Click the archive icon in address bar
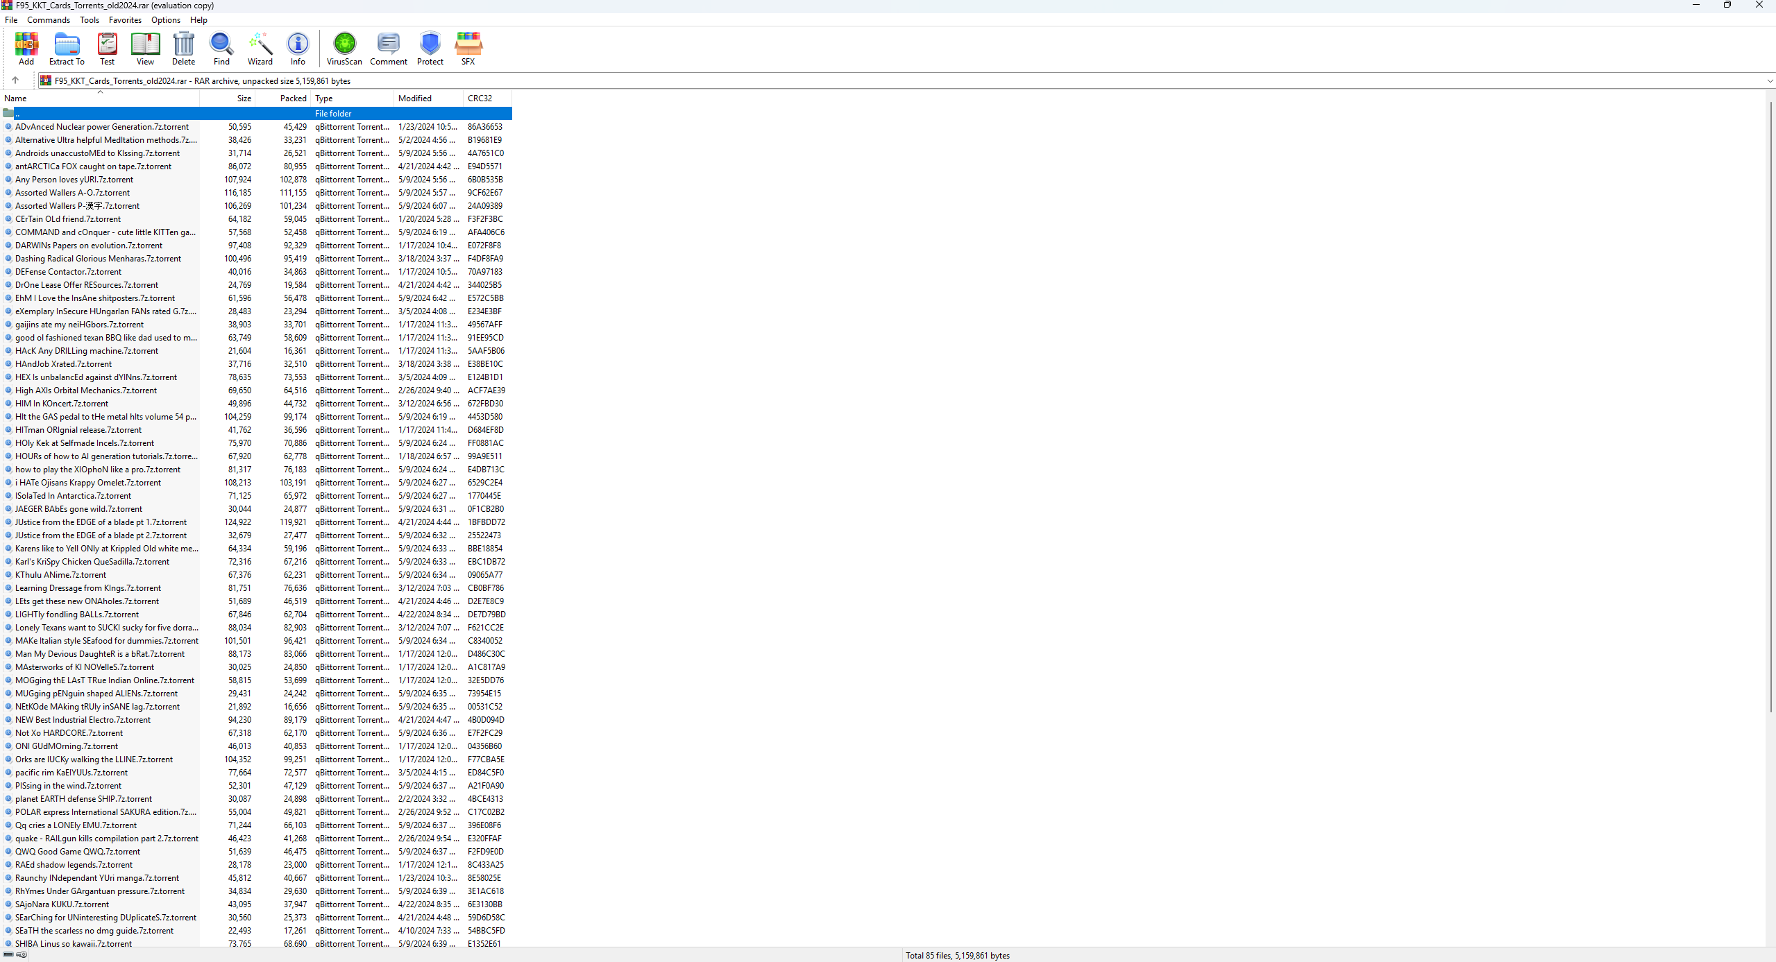Image resolution: width=1776 pixels, height=962 pixels. (x=46, y=80)
